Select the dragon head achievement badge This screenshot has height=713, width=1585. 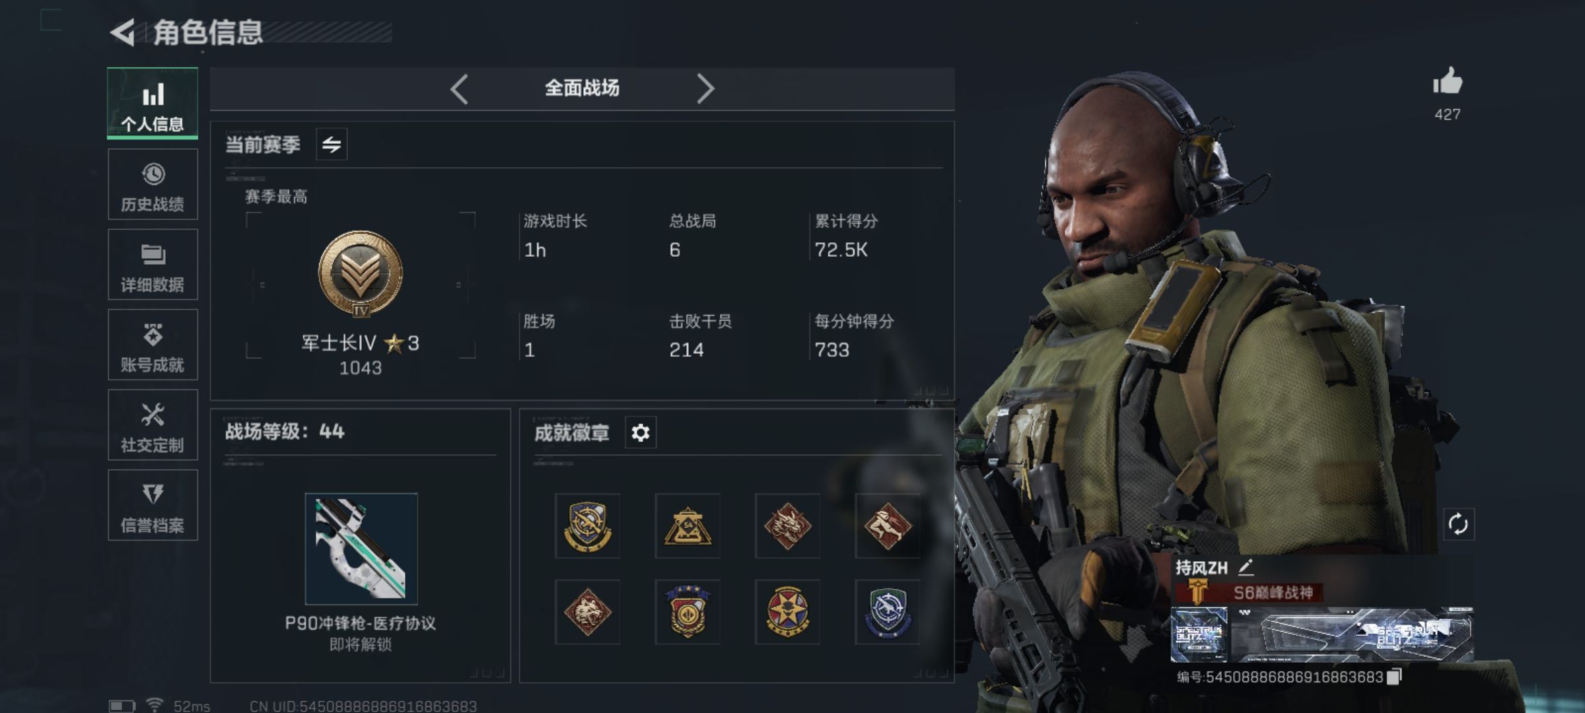point(787,526)
